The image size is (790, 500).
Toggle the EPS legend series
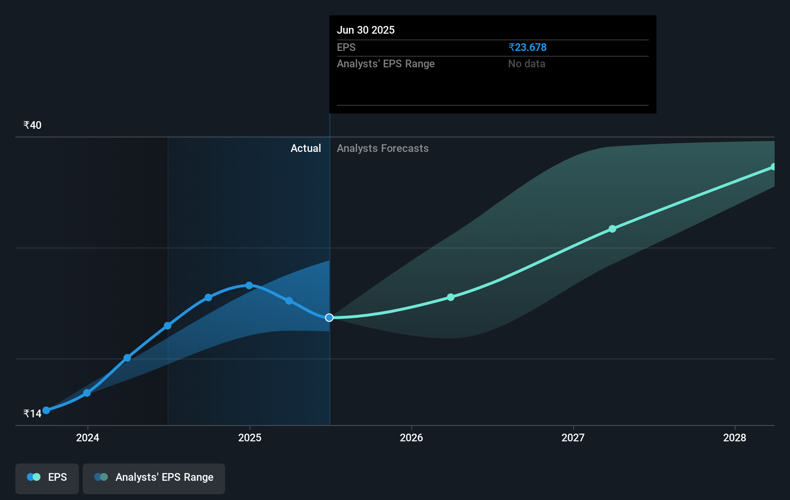(x=47, y=478)
